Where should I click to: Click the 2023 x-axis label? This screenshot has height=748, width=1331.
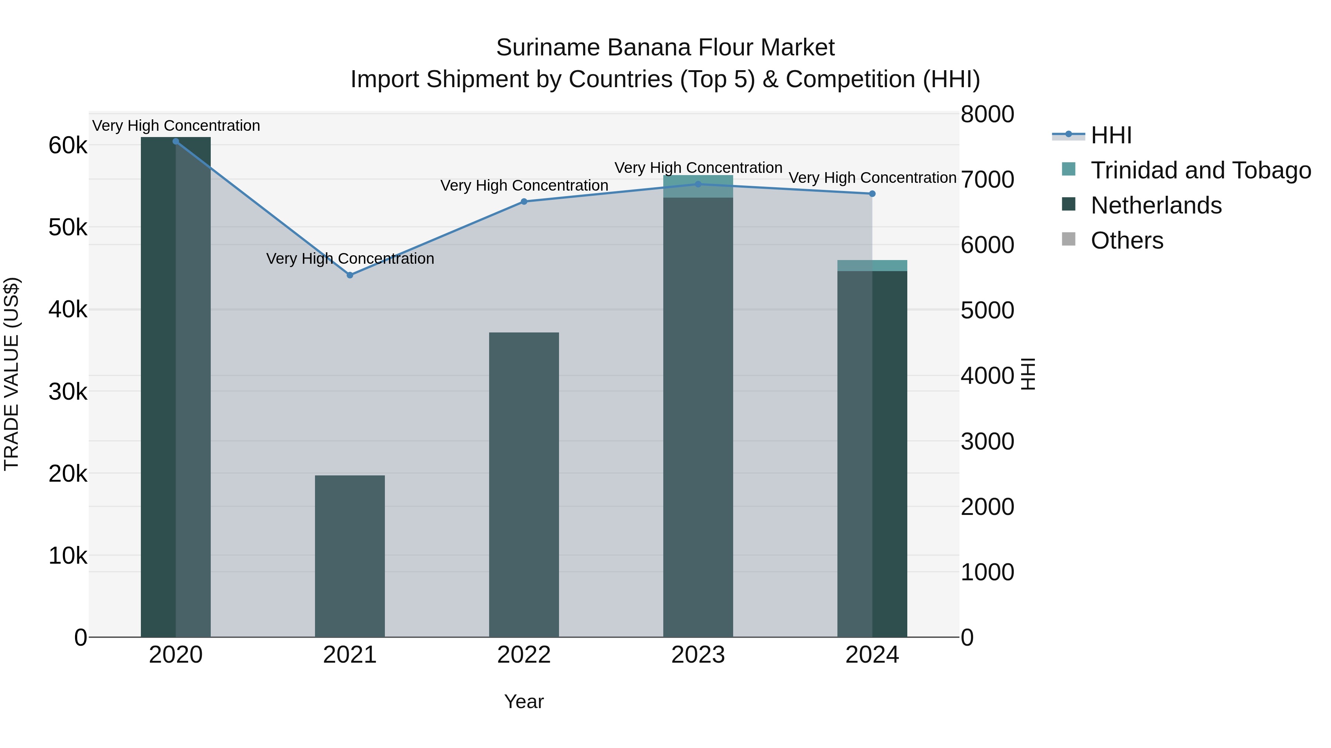(698, 655)
